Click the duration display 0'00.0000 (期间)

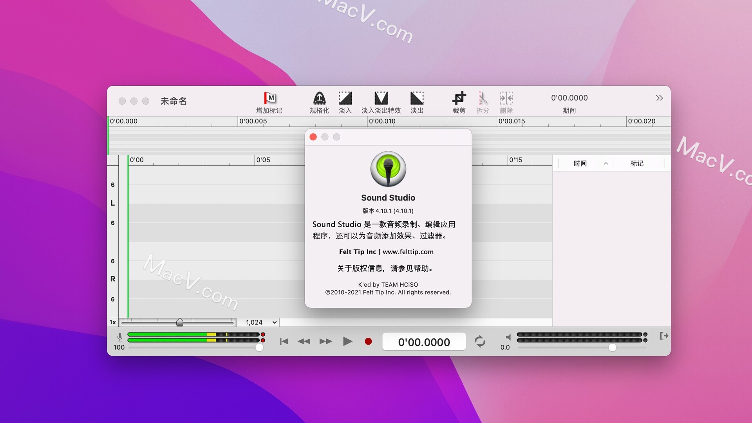569,98
